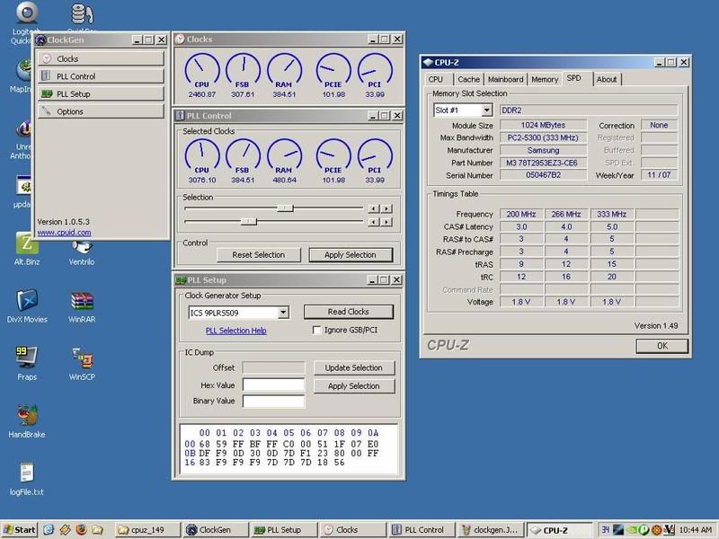719x539 pixels.
Task: Show the About tab in CPU-Z
Action: [607, 79]
